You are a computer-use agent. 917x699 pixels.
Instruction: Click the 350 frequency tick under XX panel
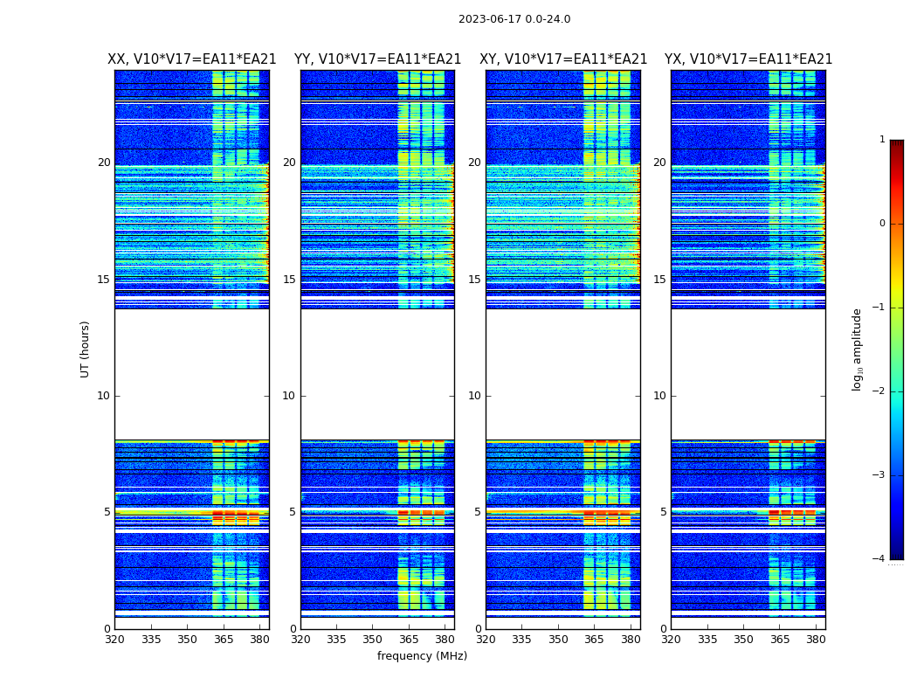pyautogui.click(x=187, y=640)
